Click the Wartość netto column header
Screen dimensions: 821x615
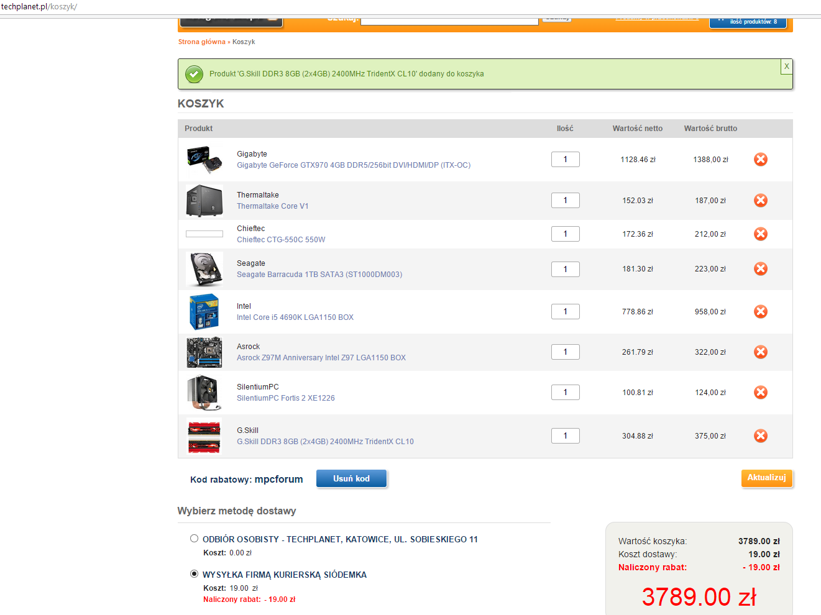(x=638, y=129)
